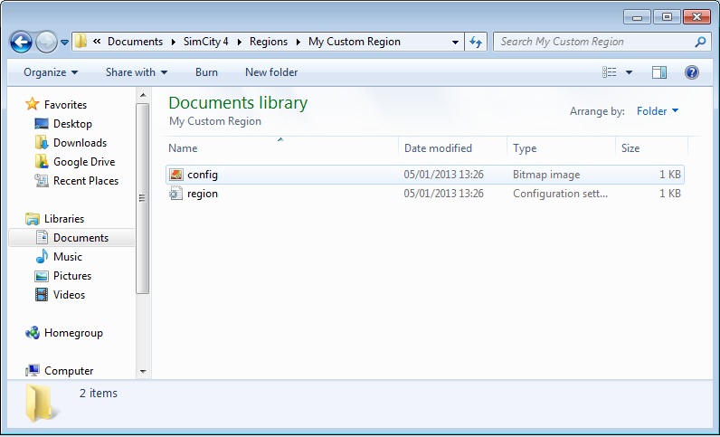Viewport: 720px width, 437px height.
Task: Open the Organize menu
Action: coord(51,72)
